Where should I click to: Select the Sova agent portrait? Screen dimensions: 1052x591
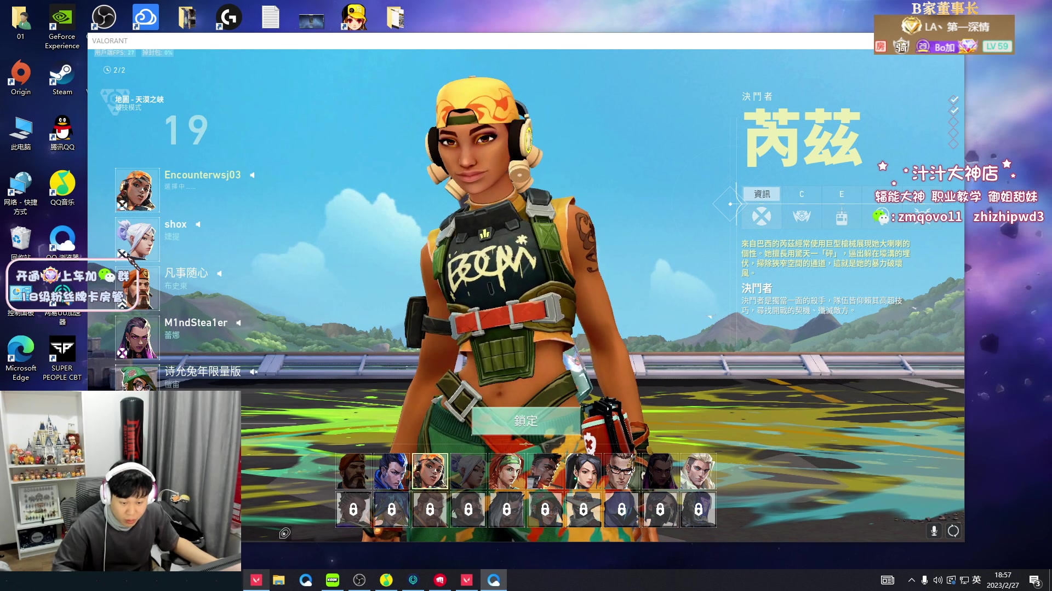click(x=699, y=471)
